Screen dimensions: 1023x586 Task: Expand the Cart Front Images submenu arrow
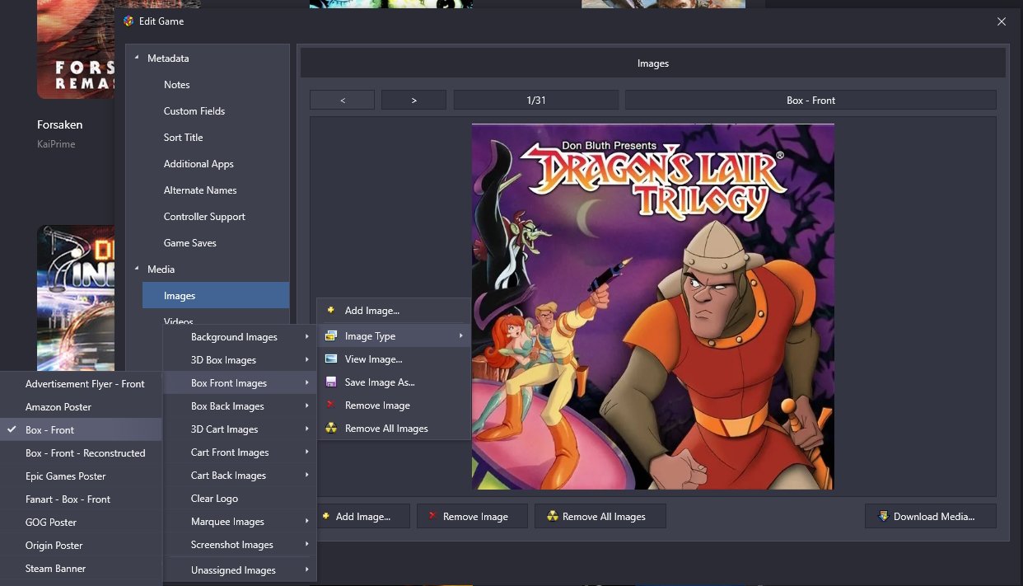pos(307,452)
